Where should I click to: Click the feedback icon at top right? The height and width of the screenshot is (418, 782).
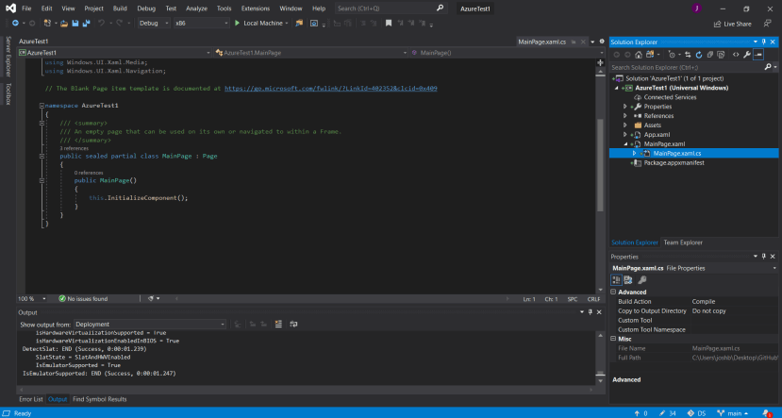click(767, 24)
